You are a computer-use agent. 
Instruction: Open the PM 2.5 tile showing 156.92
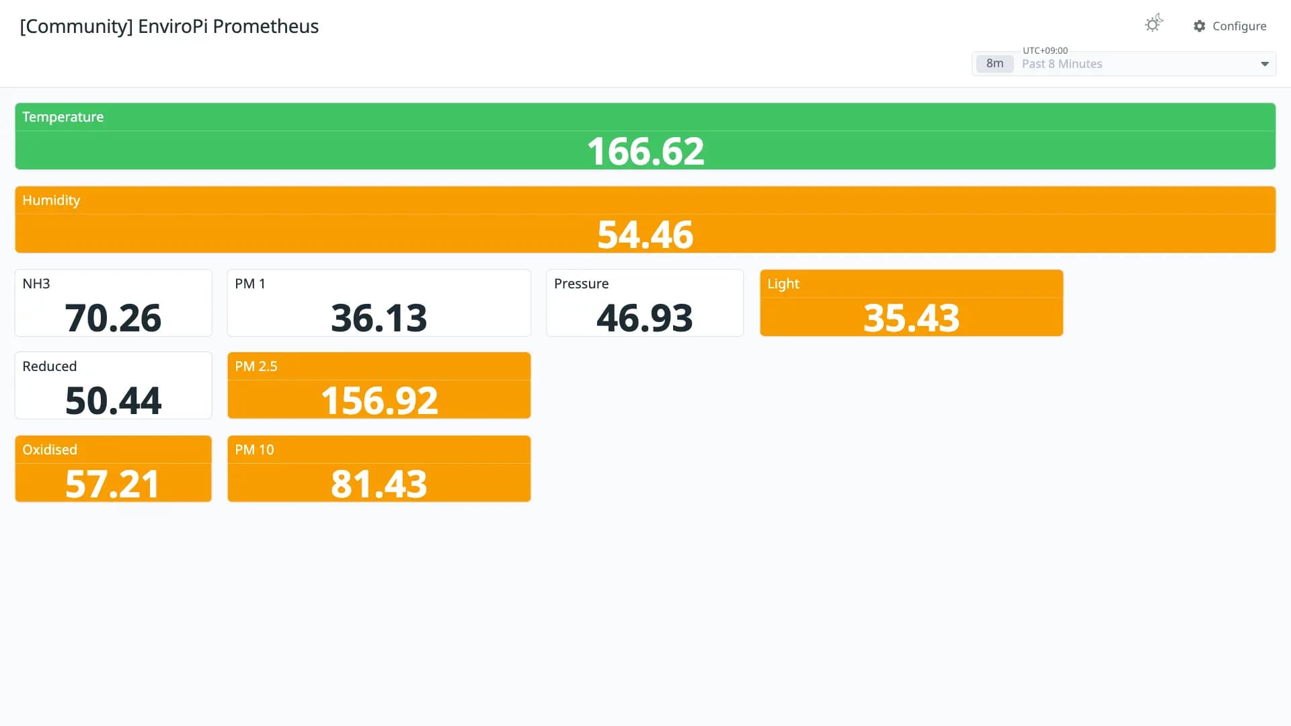pos(379,385)
